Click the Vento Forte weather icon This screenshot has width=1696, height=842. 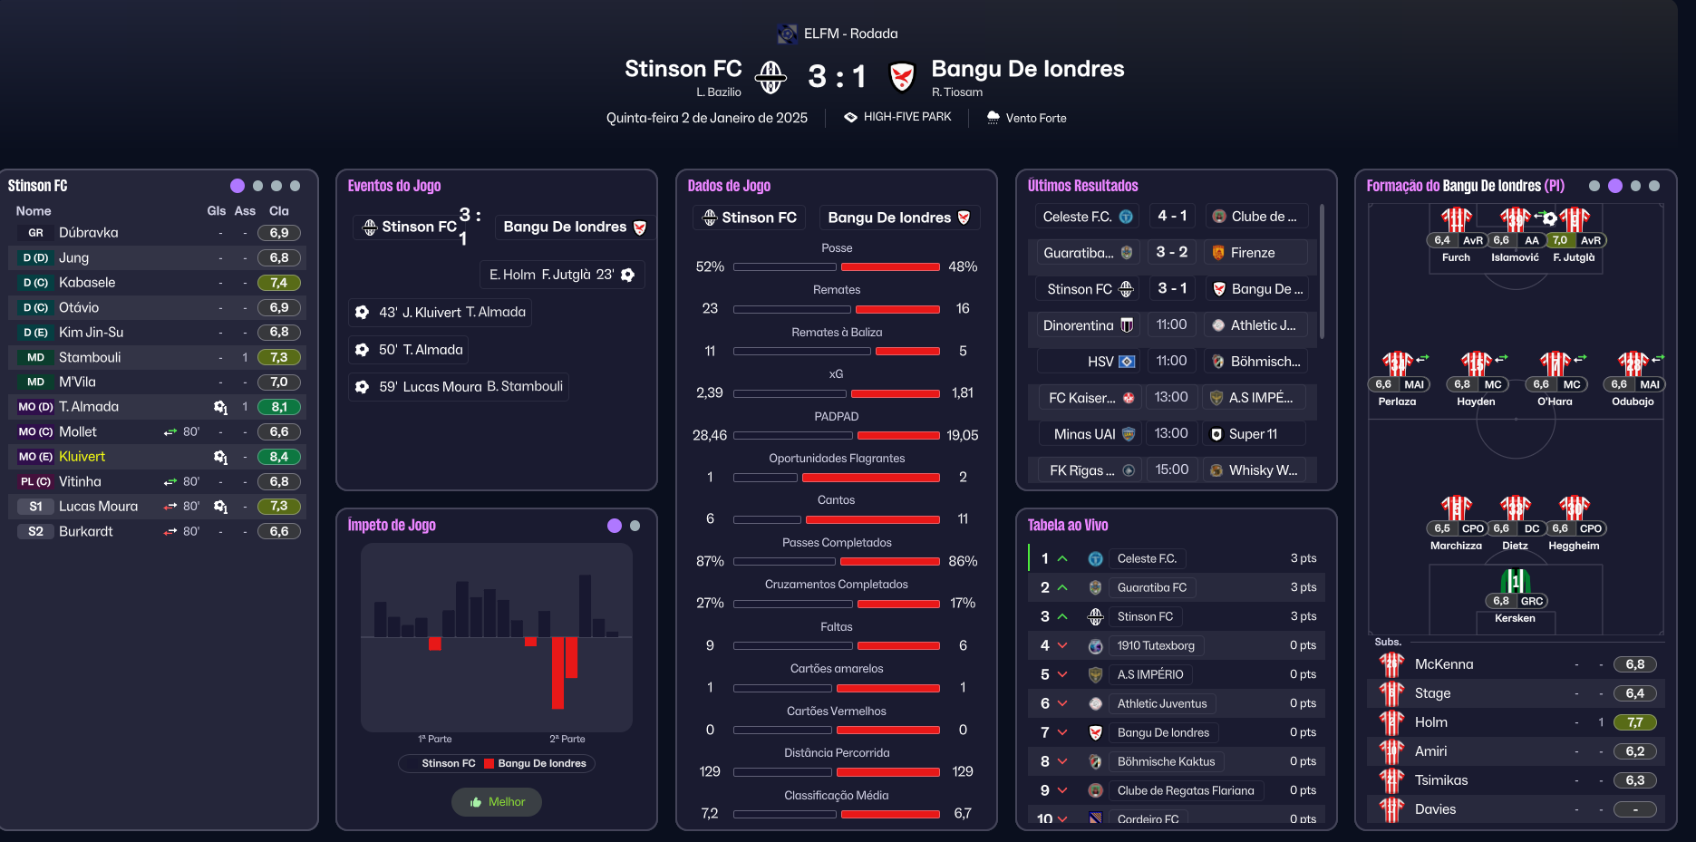click(x=993, y=118)
